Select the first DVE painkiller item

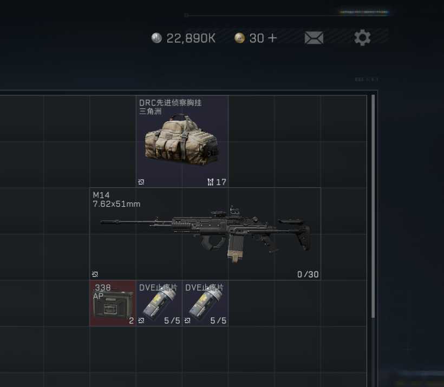159,303
